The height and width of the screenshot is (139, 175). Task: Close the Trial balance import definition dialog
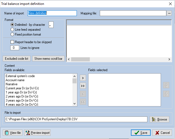(170, 4)
